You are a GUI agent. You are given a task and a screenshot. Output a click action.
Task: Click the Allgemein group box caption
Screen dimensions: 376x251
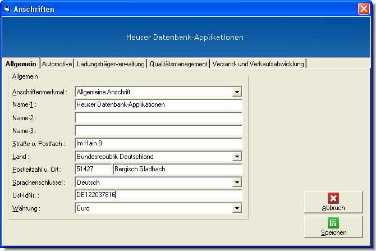pos(25,76)
